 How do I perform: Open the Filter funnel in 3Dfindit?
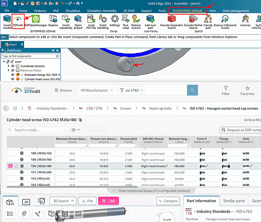pos(226,91)
